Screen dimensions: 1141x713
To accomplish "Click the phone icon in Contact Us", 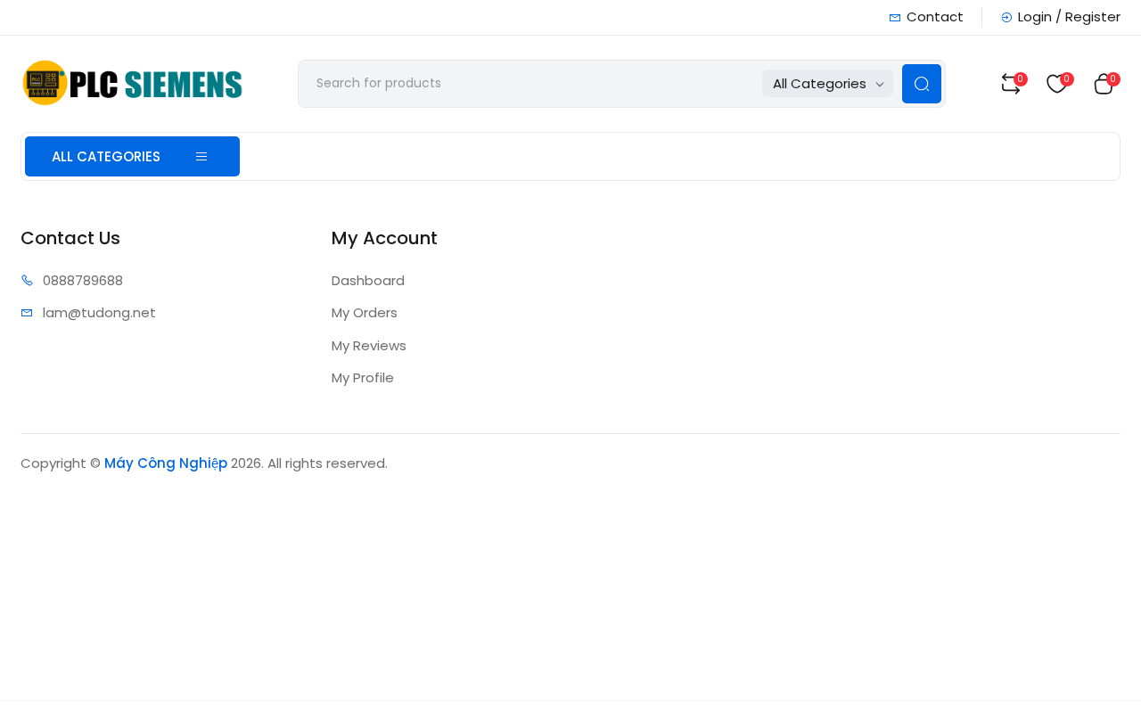I will [27, 281].
